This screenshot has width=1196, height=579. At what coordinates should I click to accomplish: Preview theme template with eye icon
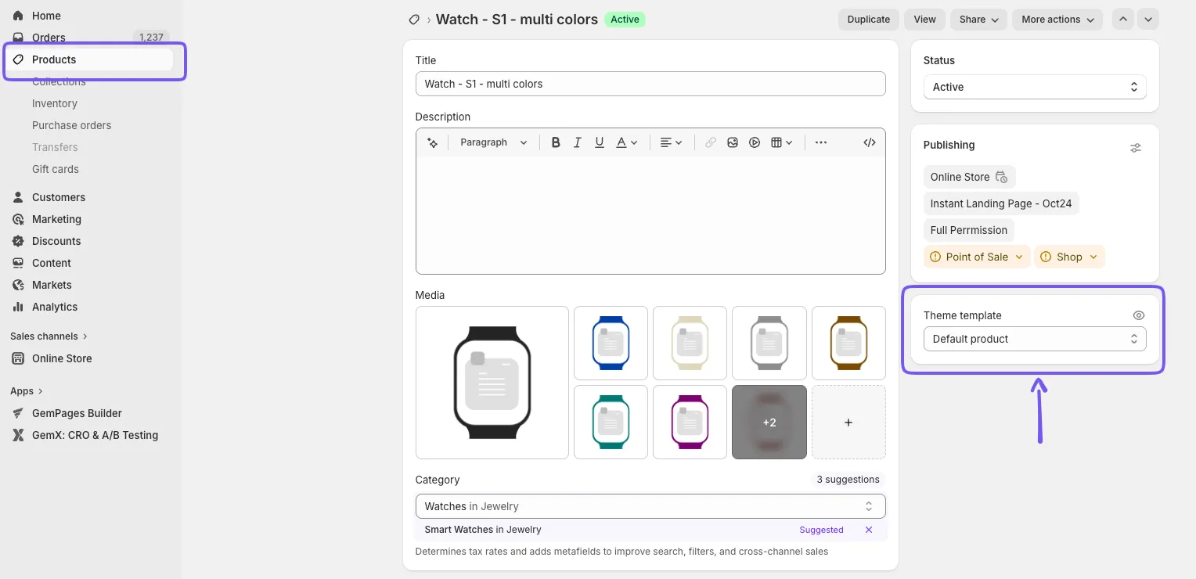[x=1139, y=315]
